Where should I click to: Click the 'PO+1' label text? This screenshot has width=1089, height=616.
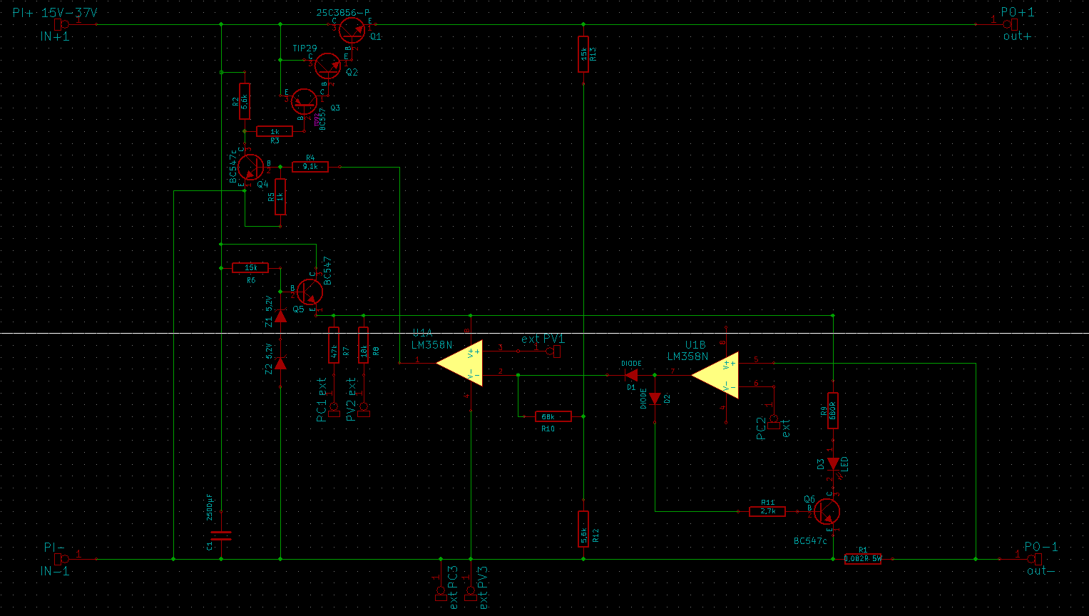coord(1018,12)
